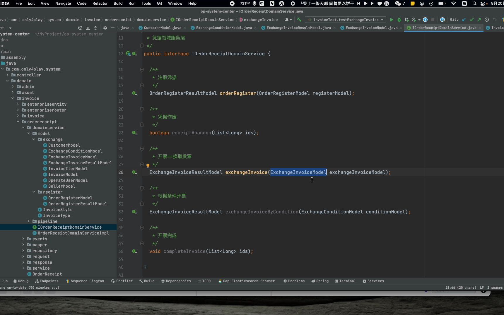Open the Services tool window
The height and width of the screenshot is (315, 504).
(x=373, y=281)
